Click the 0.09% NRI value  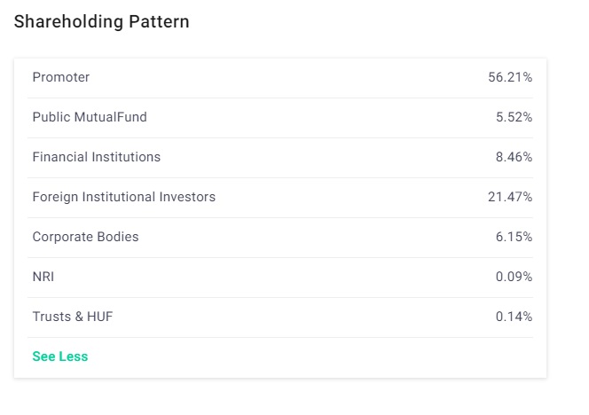[x=514, y=277]
